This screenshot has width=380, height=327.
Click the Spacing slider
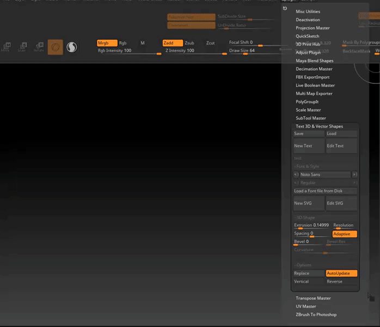tap(311, 234)
